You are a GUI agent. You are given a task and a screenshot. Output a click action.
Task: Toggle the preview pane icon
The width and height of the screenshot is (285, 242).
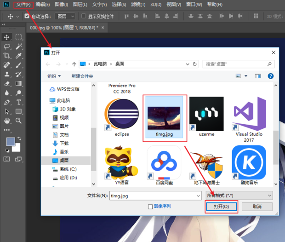(258, 76)
